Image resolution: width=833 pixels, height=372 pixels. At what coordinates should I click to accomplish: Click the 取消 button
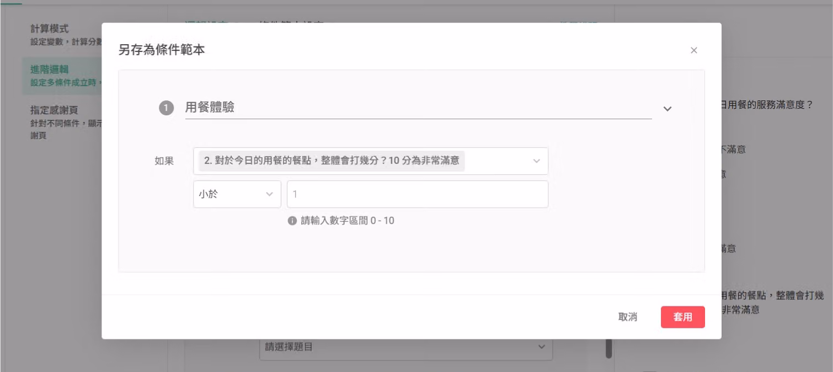point(628,317)
